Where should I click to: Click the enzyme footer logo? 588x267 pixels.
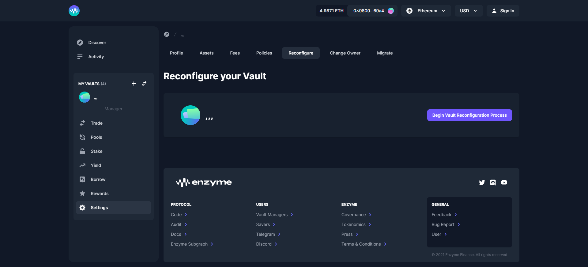204,182
